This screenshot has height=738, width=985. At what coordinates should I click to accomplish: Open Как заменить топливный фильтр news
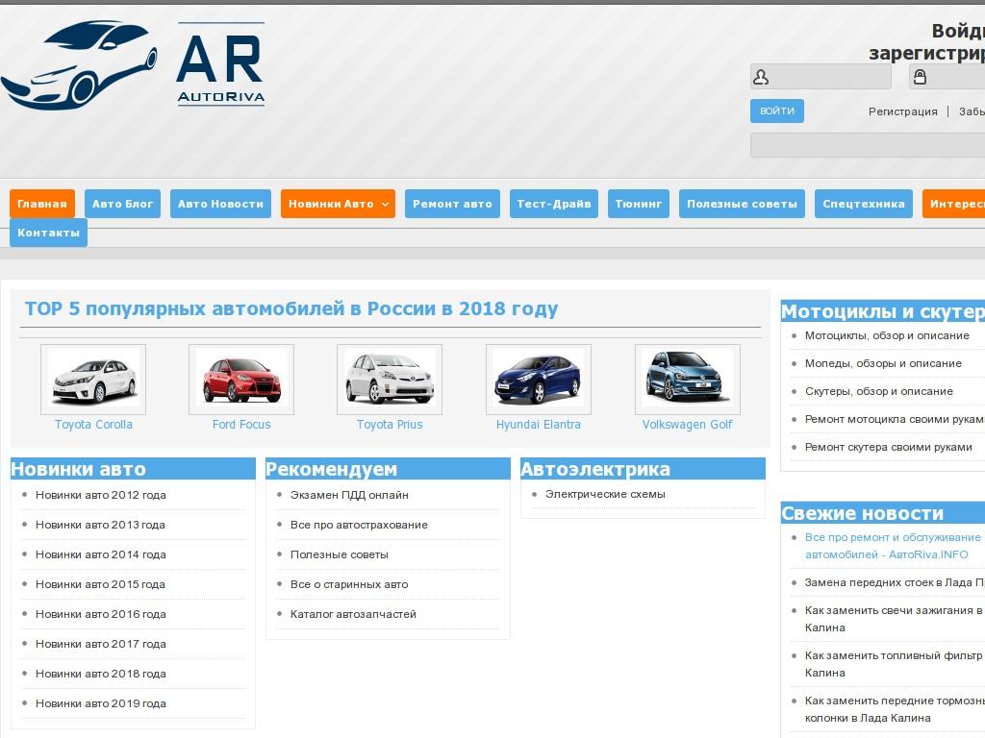(894, 664)
